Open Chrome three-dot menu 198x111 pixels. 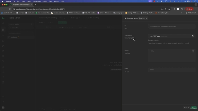coord(196,9)
